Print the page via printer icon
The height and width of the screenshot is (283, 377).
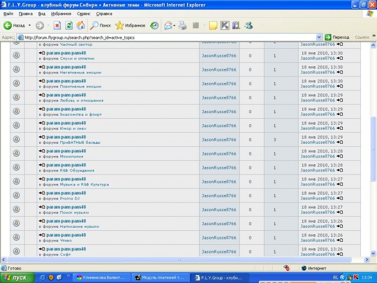click(182, 25)
